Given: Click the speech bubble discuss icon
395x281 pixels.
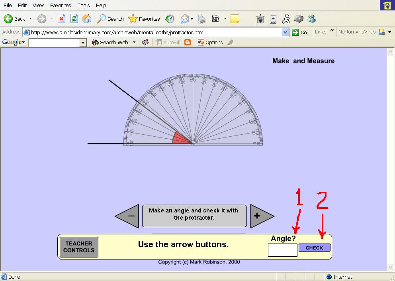Looking at the screenshot, I should [x=299, y=19].
